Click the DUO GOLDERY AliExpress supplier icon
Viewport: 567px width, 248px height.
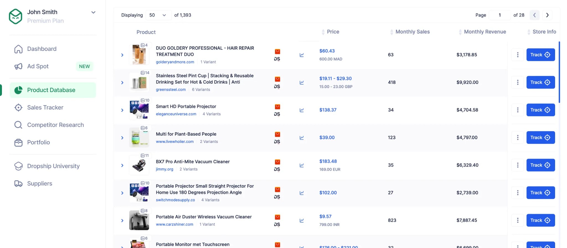277,52
